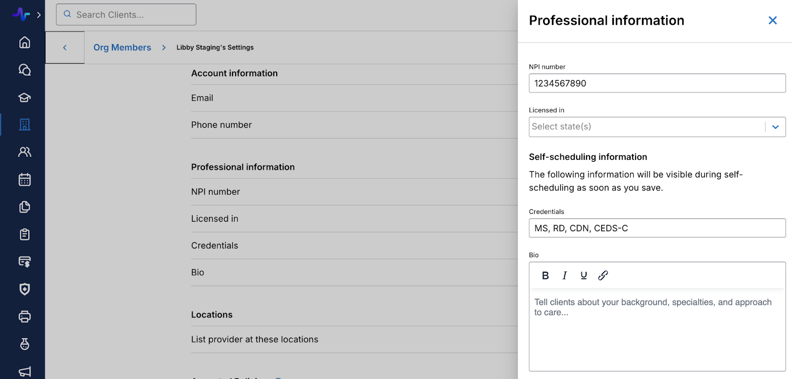Open the clients people icon
Viewport: 792px width, 379px height.
point(24,152)
